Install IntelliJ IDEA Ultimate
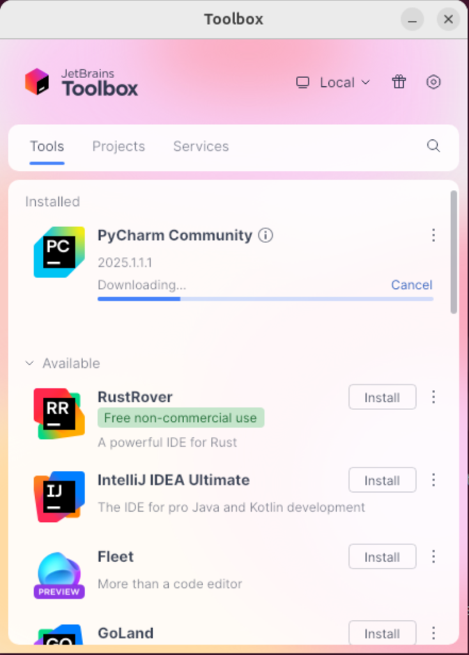 (x=382, y=480)
